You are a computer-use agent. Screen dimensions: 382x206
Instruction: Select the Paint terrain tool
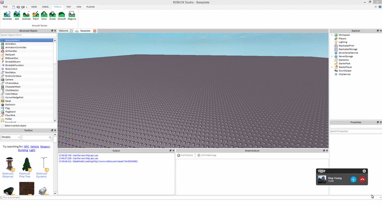pyautogui.click(x=35, y=16)
